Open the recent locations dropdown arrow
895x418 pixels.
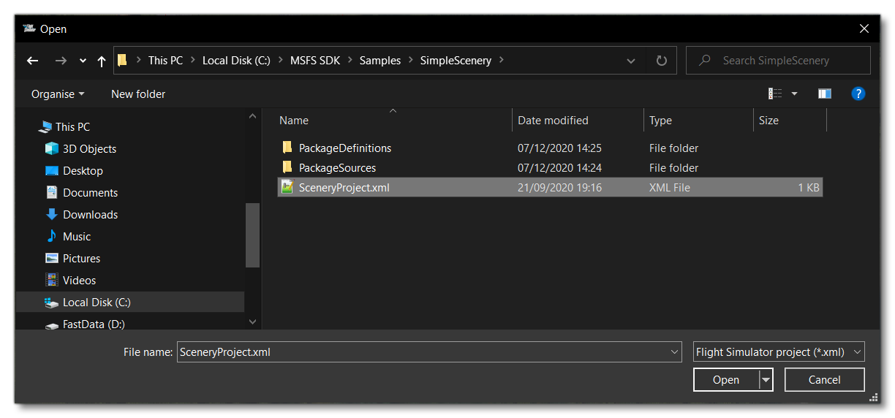pyautogui.click(x=83, y=61)
